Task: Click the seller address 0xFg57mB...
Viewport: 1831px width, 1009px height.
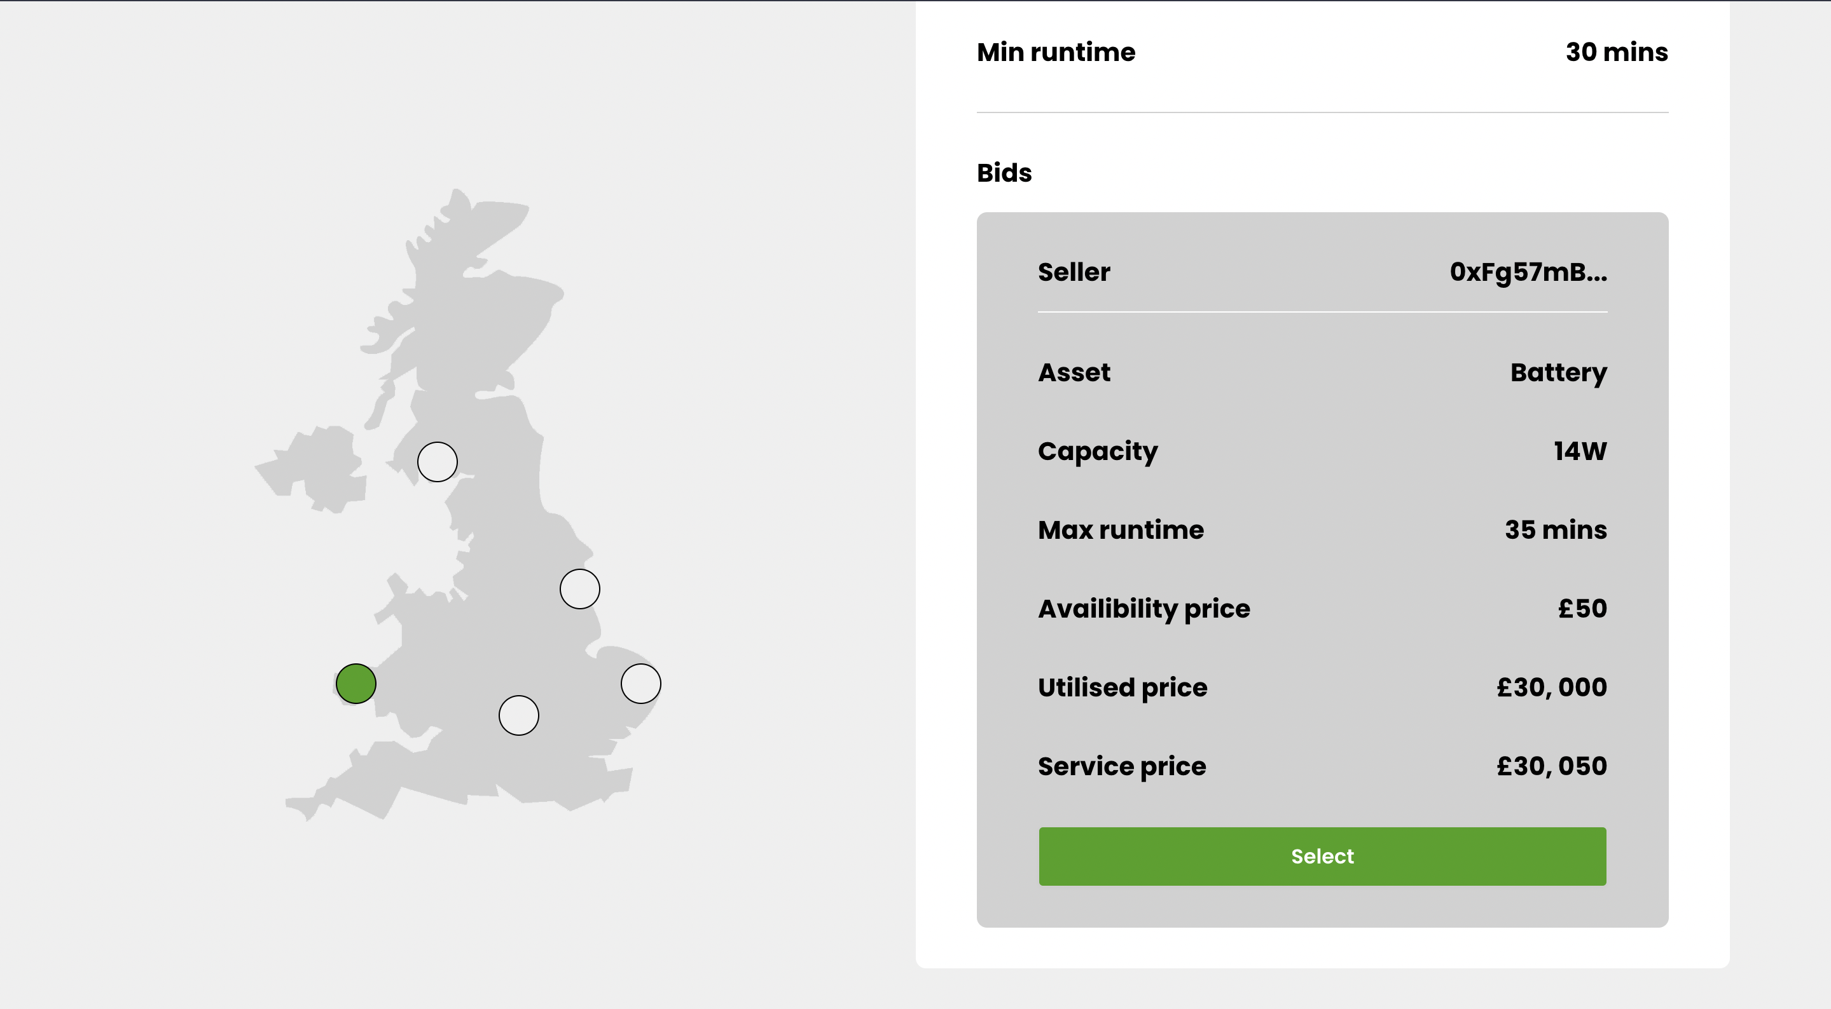Action: (x=1528, y=273)
